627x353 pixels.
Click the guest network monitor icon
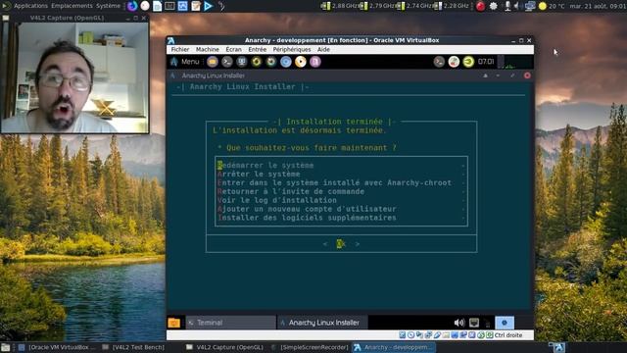(x=474, y=323)
